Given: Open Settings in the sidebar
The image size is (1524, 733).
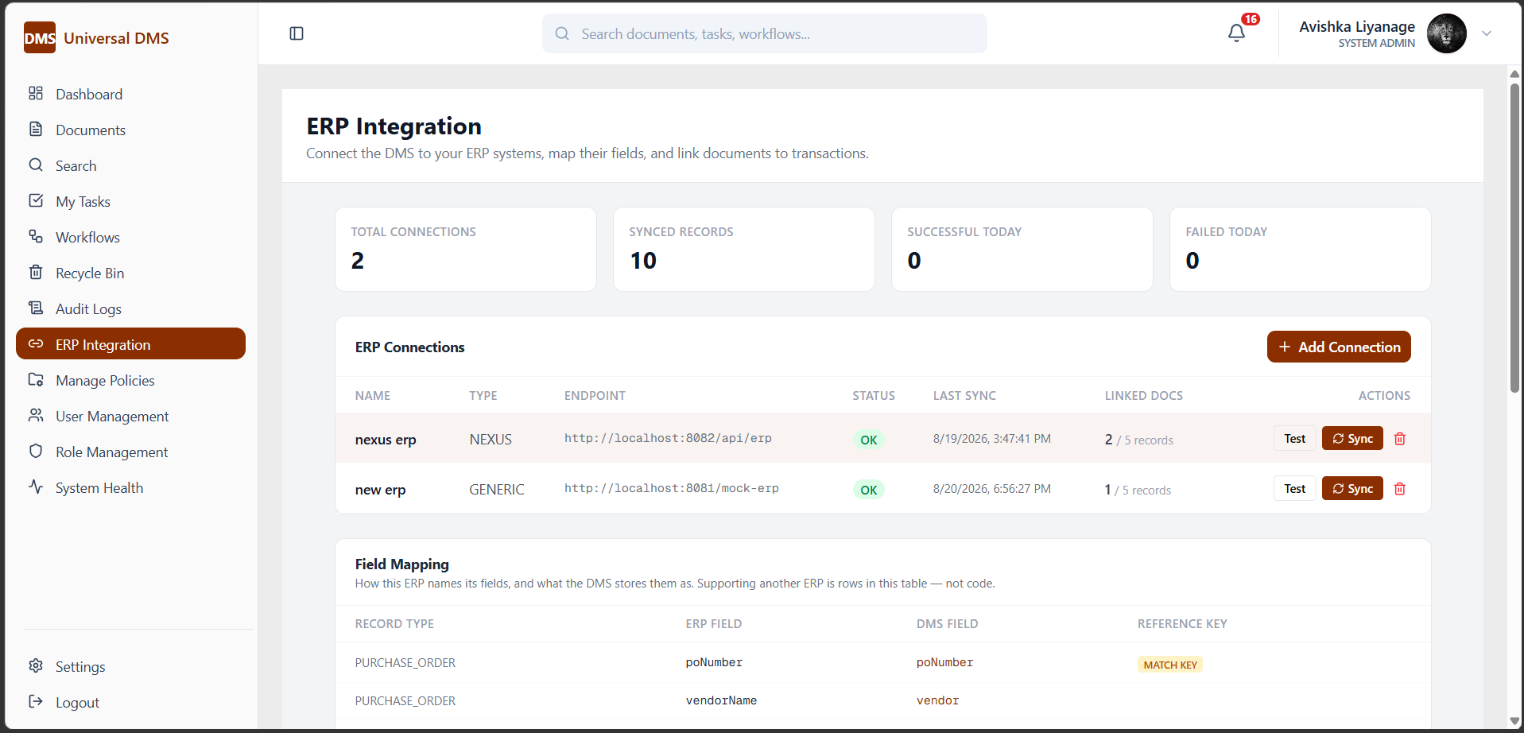Looking at the screenshot, I should pyautogui.click(x=130, y=666).
